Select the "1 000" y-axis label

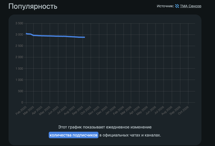tap(19, 80)
